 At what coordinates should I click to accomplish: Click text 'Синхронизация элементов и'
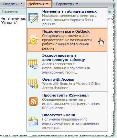pyautogui.click(x=65, y=36)
